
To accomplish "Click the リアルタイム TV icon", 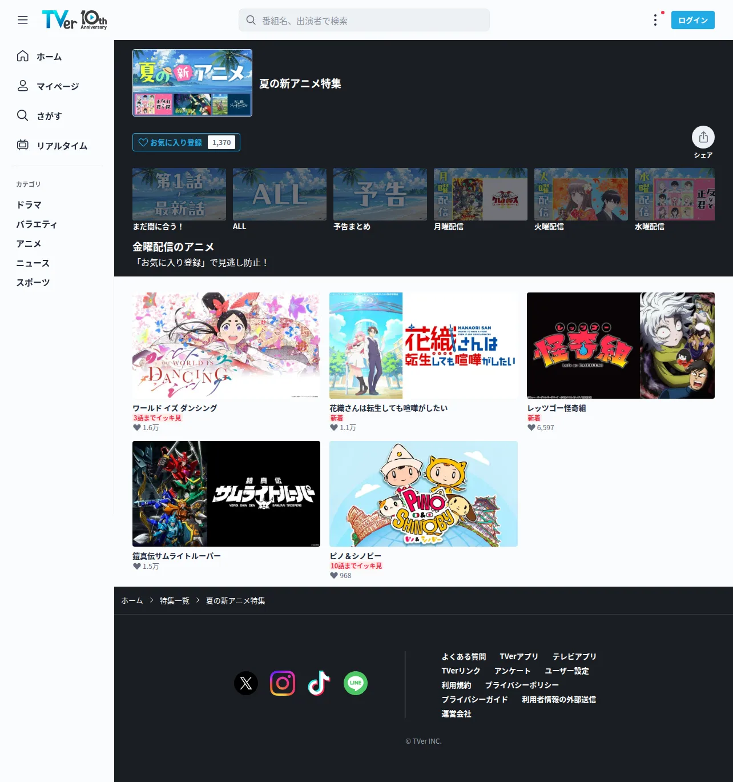I will point(23,145).
